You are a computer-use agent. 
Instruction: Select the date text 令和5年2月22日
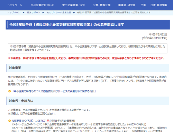click(x=158, y=34)
